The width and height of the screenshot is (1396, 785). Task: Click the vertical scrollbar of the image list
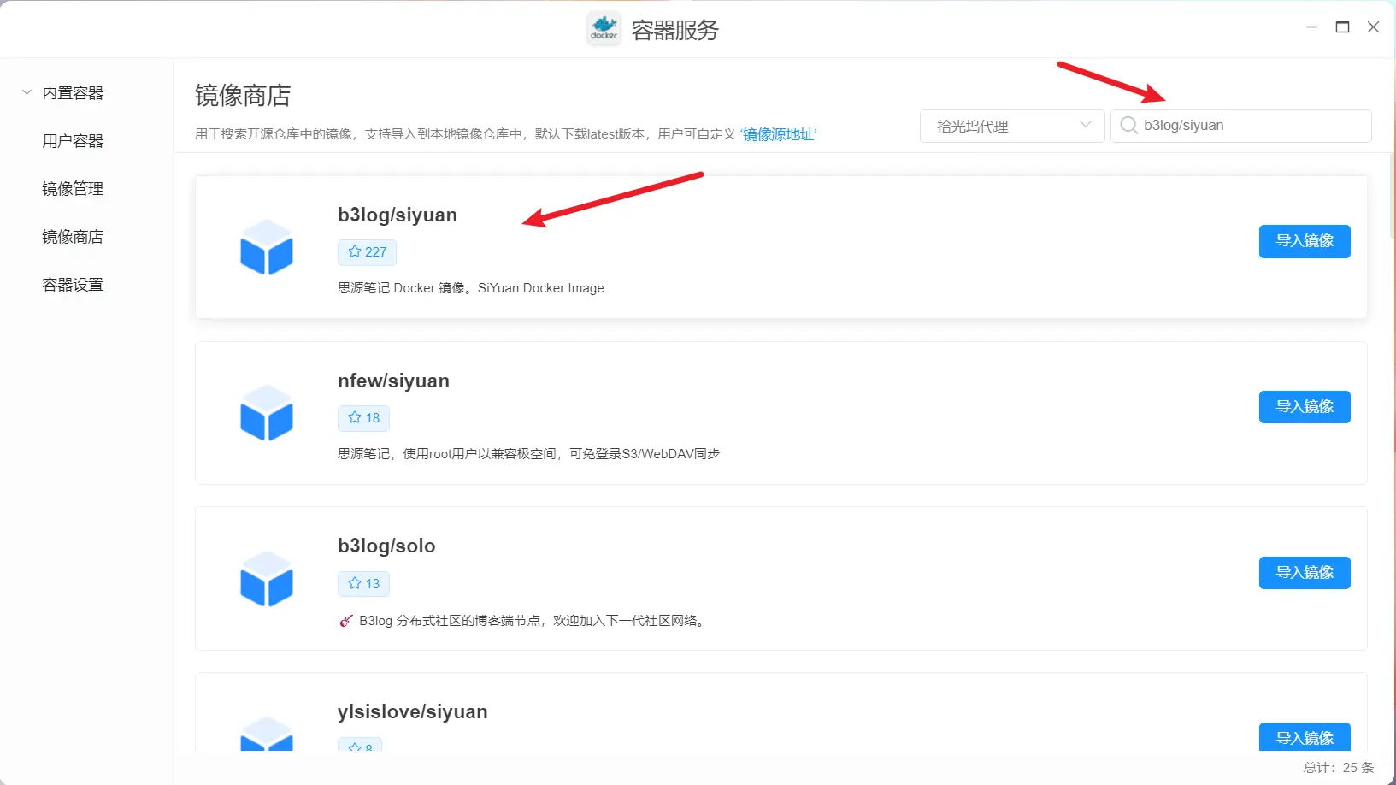coord(1392,197)
